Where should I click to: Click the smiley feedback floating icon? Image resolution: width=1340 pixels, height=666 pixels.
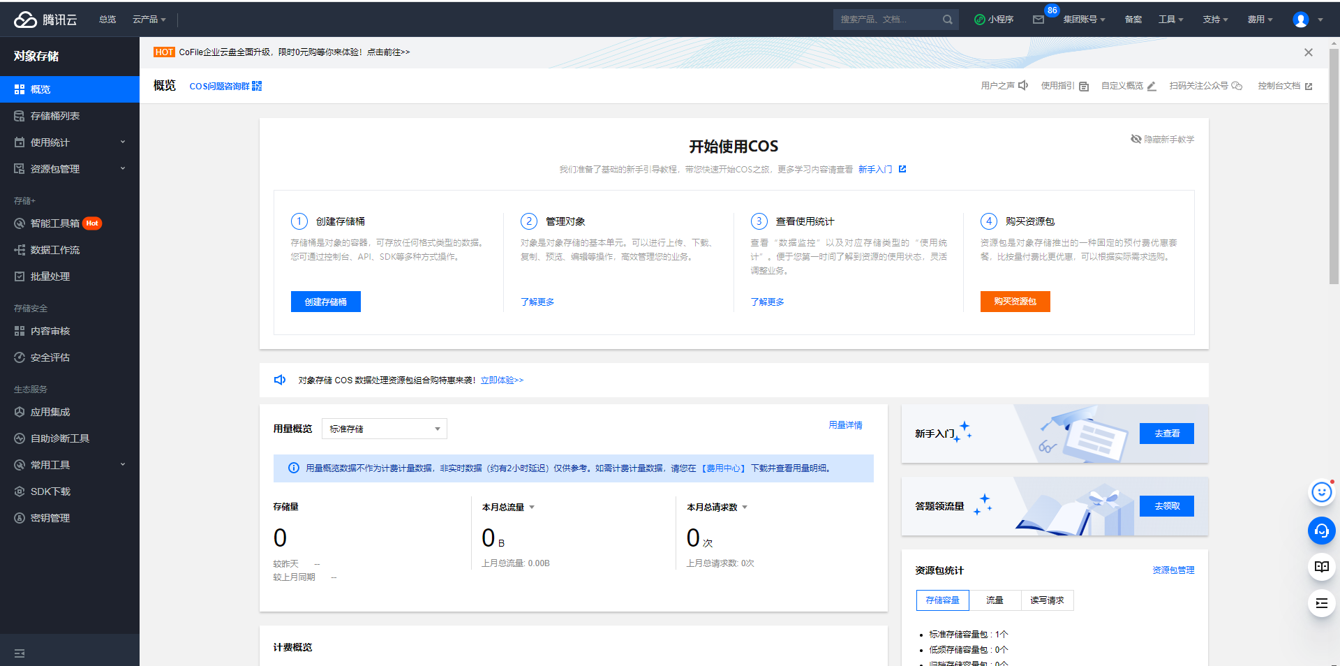click(x=1321, y=492)
